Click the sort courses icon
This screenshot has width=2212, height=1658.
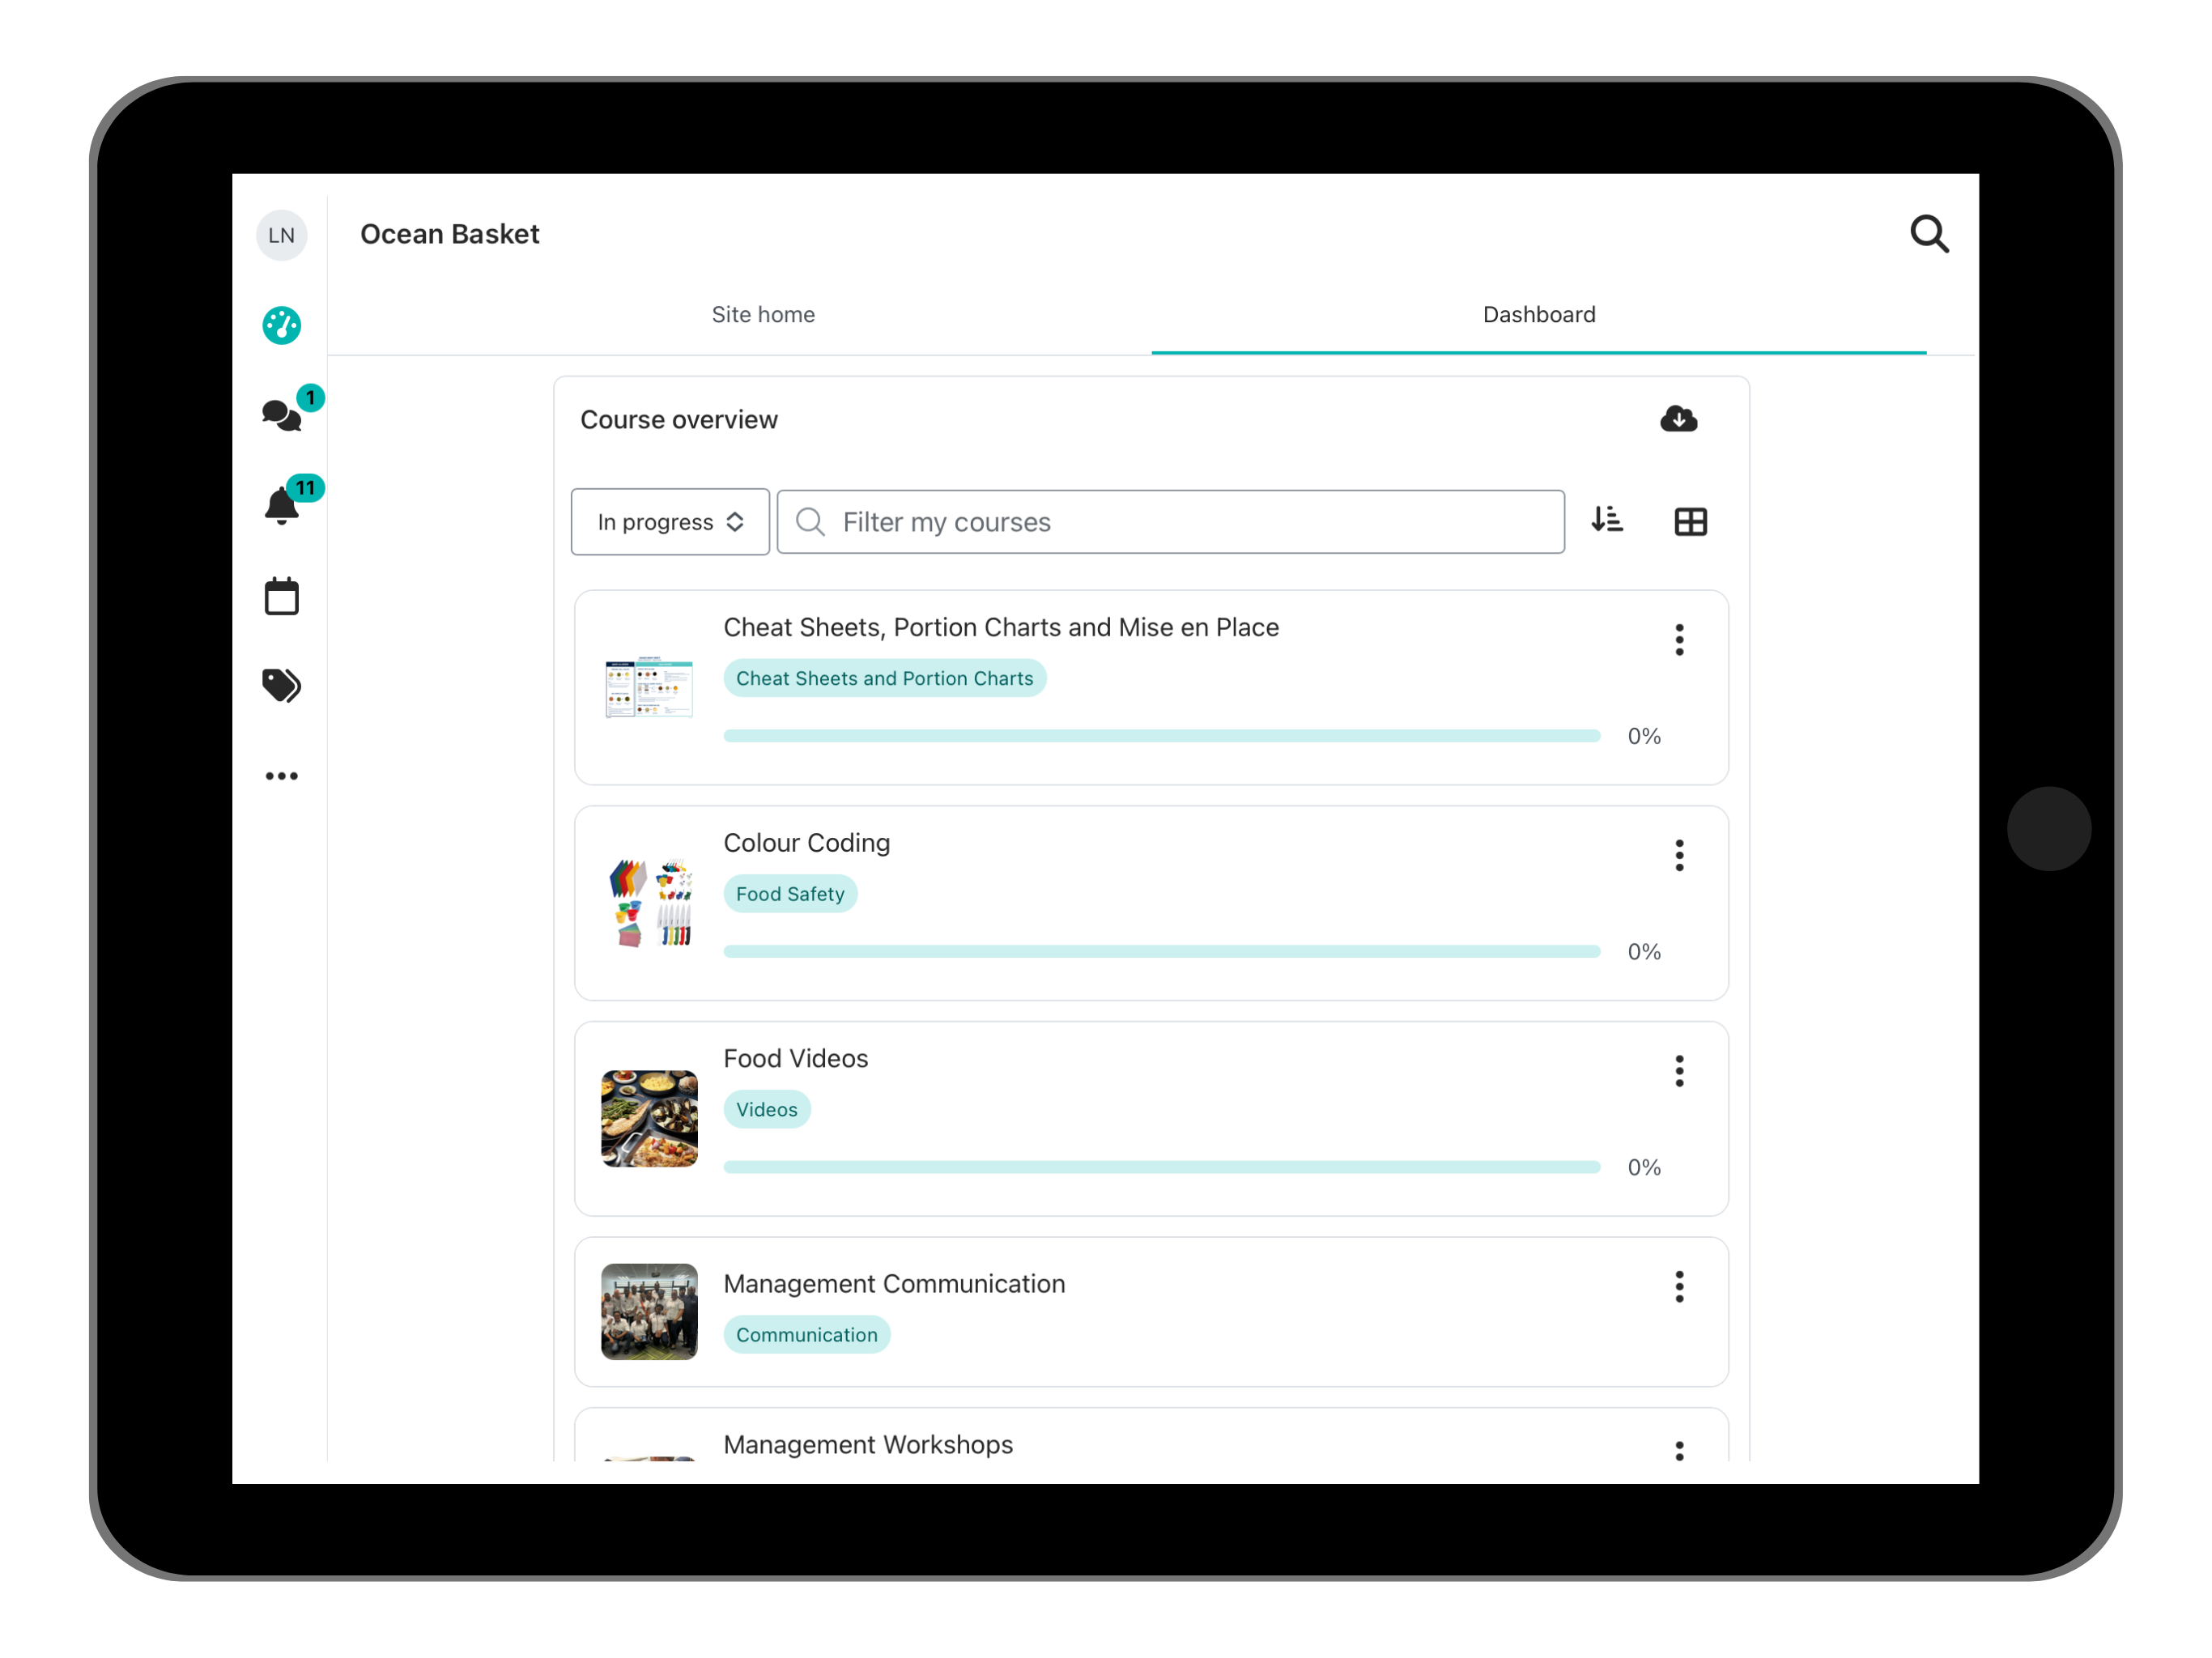click(1607, 520)
